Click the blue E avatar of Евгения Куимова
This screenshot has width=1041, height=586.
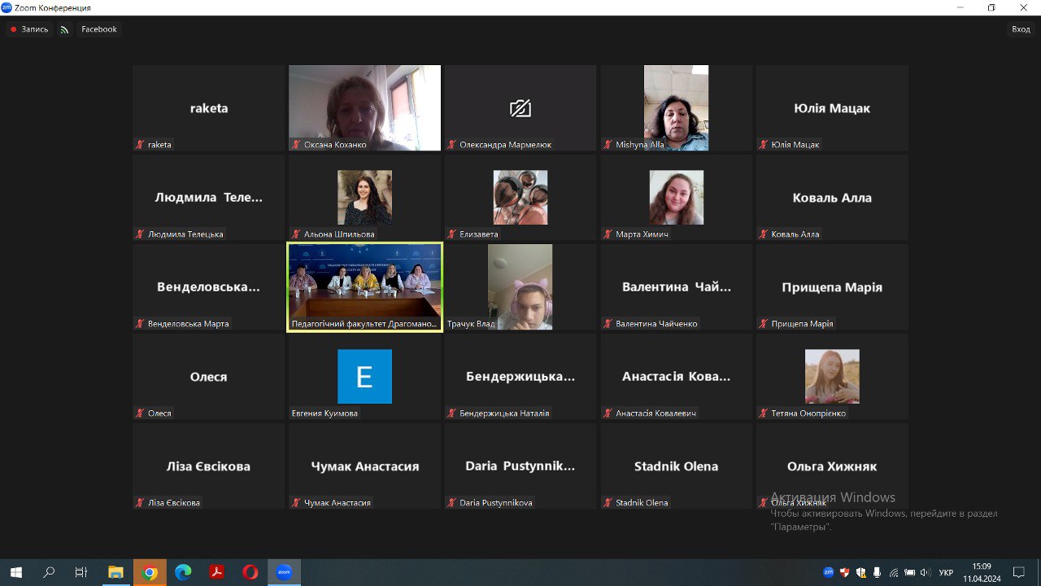point(364,376)
